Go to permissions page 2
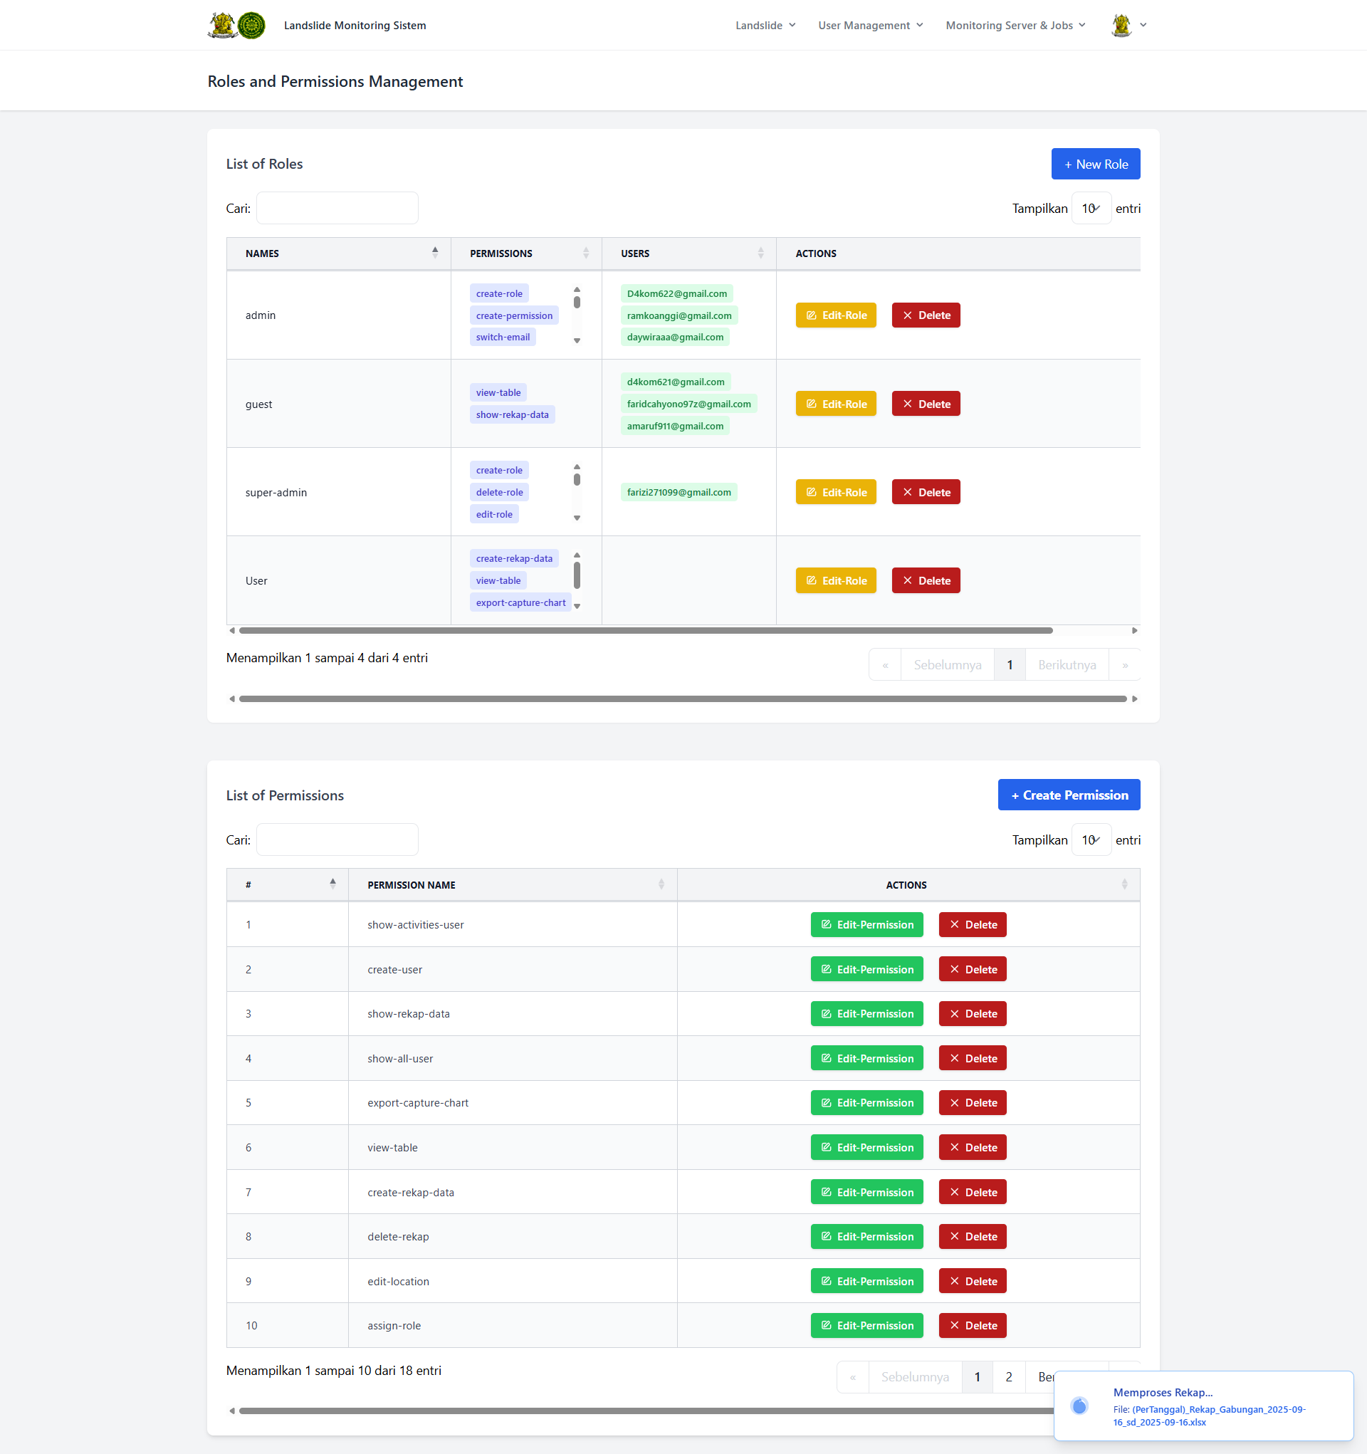 [1009, 1376]
